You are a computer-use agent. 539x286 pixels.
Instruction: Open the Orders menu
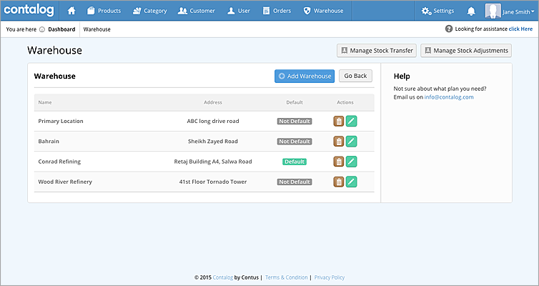click(277, 11)
